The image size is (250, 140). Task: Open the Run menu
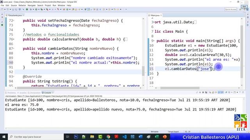coord(54,5)
